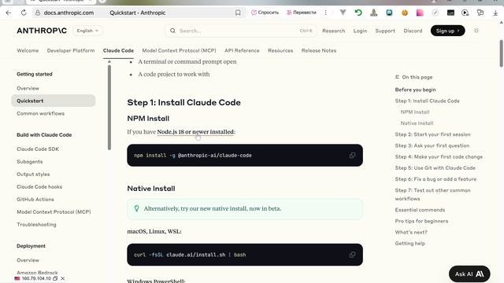Viewport: 504px width, 283px height.
Task: Switch to the Developer Platform tab
Action: click(x=71, y=50)
